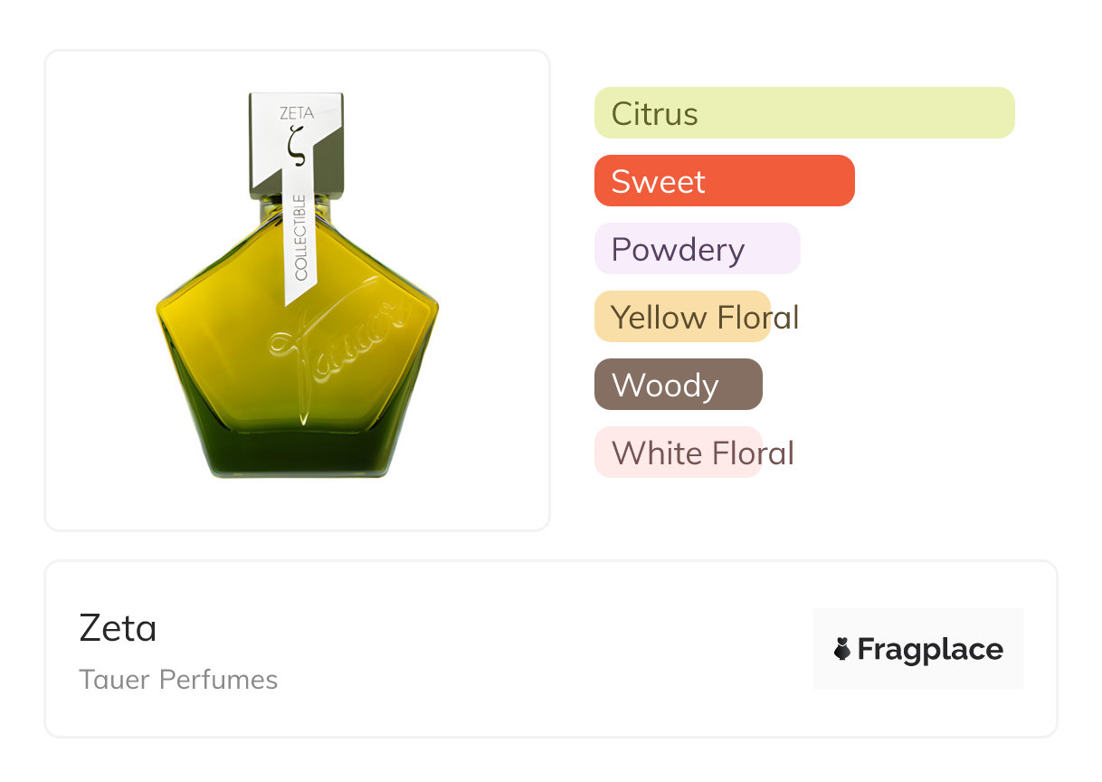The width and height of the screenshot is (1102, 782).
Task: Click the Powdery label text
Action: click(x=678, y=250)
